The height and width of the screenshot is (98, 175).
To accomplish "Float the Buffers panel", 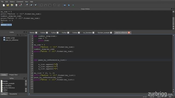I will (x=24, y=78).
